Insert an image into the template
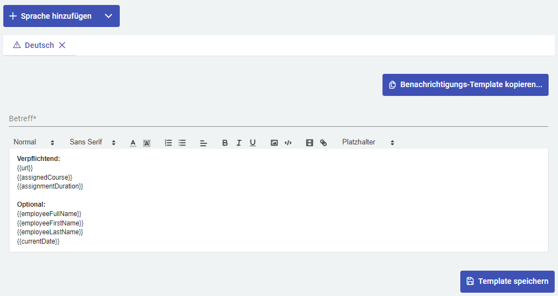This screenshot has height=296, width=558. click(x=274, y=143)
